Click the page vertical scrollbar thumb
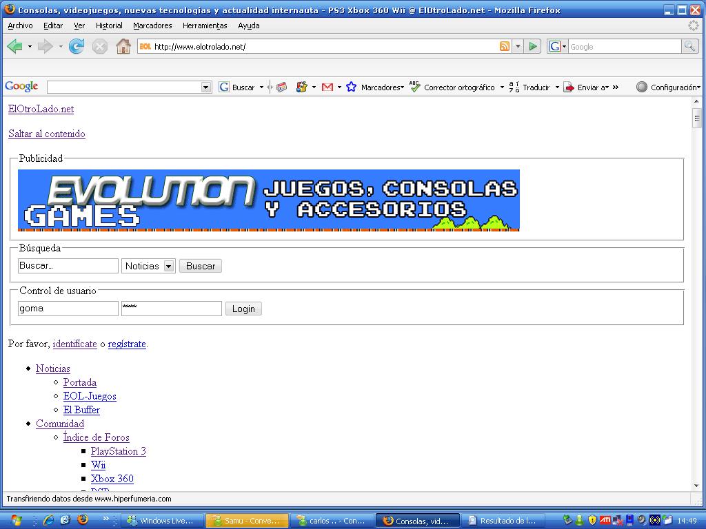The width and height of the screenshot is (706, 529). coord(696,118)
